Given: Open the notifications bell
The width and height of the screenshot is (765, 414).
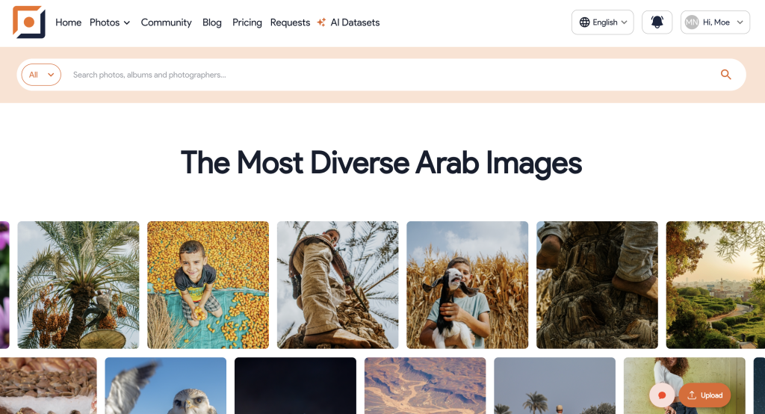Looking at the screenshot, I should point(657,22).
